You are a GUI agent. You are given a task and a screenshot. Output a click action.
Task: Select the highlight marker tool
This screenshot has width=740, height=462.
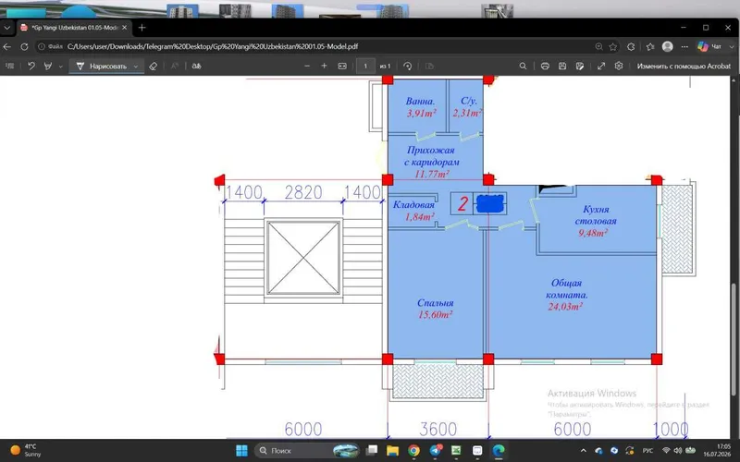click(x=48, y=67)
